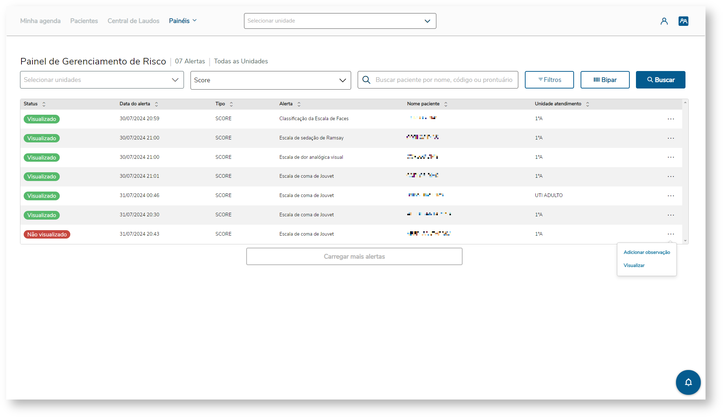
Task: Open the Selecionar unidades filter dropdown
Action: (x=102, y=80)
